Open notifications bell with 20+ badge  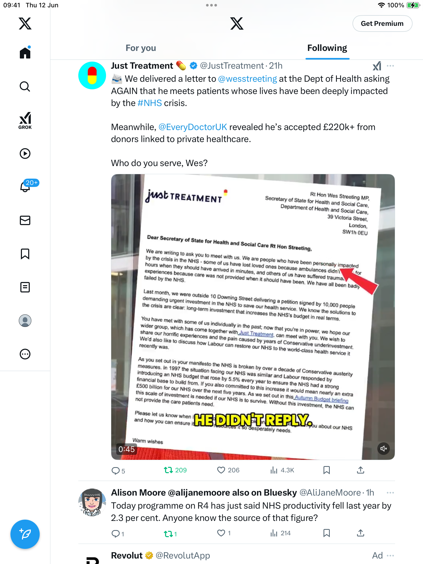tap(25, 186)
